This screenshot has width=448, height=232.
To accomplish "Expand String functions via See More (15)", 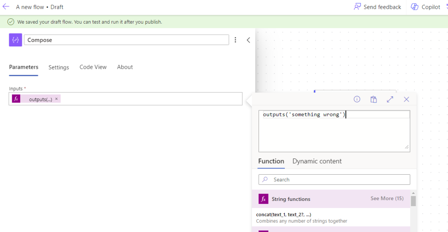I will 387,198.
